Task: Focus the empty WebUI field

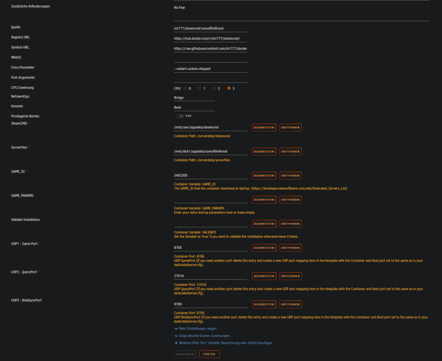Action: (x=211, y=59)
